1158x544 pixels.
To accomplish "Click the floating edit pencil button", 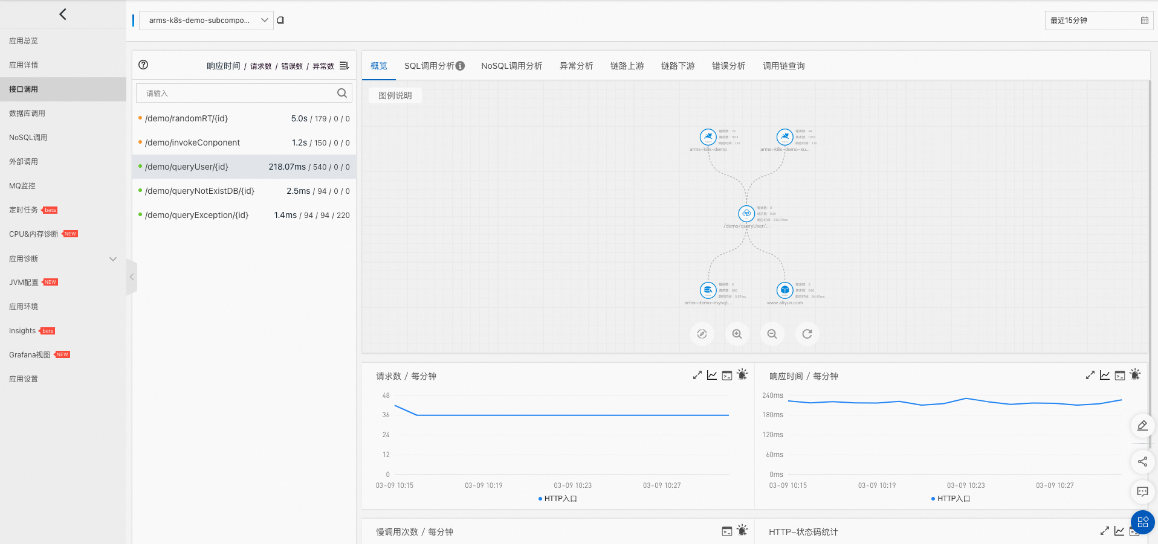I will [x=1142, y=426].
